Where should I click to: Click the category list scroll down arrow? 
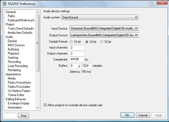coord(38,108)
